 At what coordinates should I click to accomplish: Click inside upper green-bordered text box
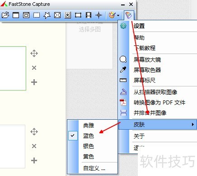coord(13,68)
